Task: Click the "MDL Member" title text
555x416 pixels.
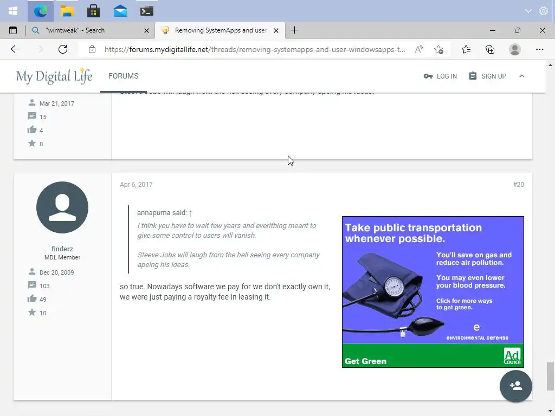Action: (x=62, y=257)
